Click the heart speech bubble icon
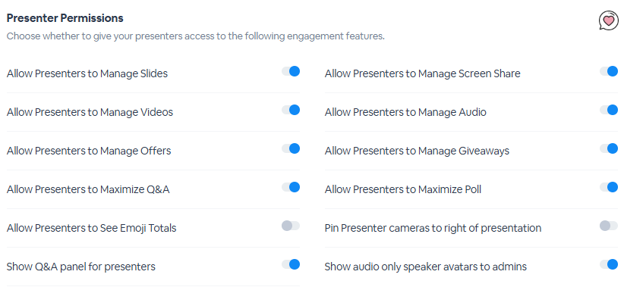Viewport: 624px width, 287px height. click(609, 20)
